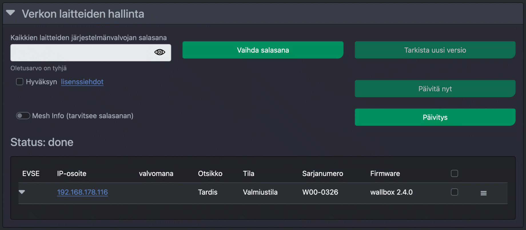Click the Tila column header
Screen dimensions: 526x230
coord(248,174)
